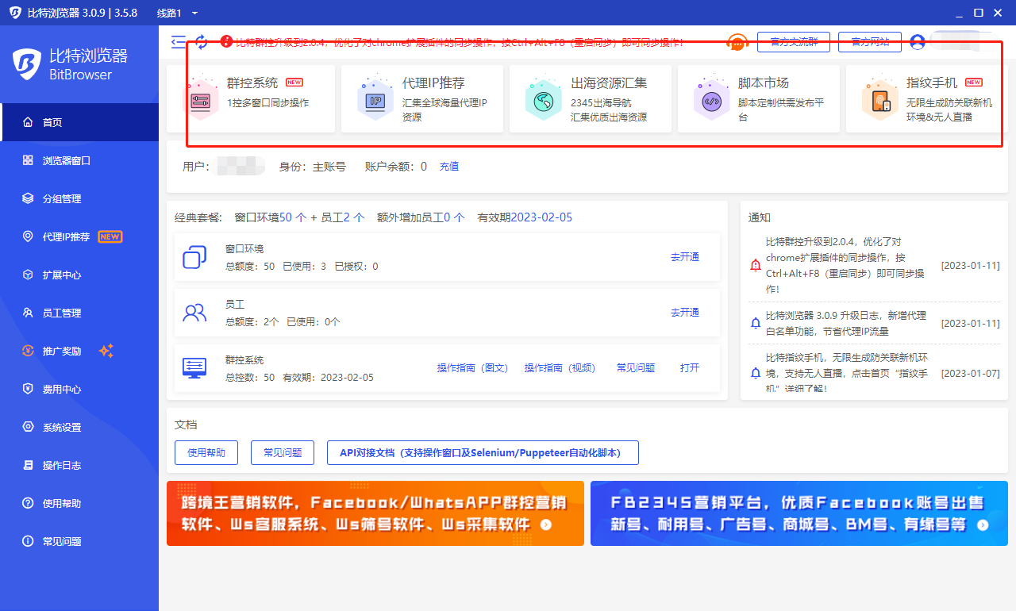Image resolution: width=1016 pixels, height=611 pixels.
Task: Click the 系统设置 gear icon in sidebar
Action: [x=28, y=427]
